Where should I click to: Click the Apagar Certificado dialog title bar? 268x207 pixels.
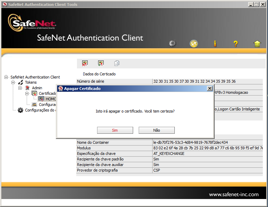[135, 89]
